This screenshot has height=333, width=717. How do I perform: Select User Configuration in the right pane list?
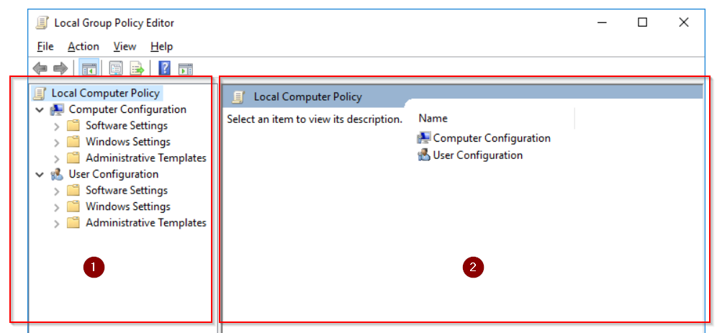[477, 155]
